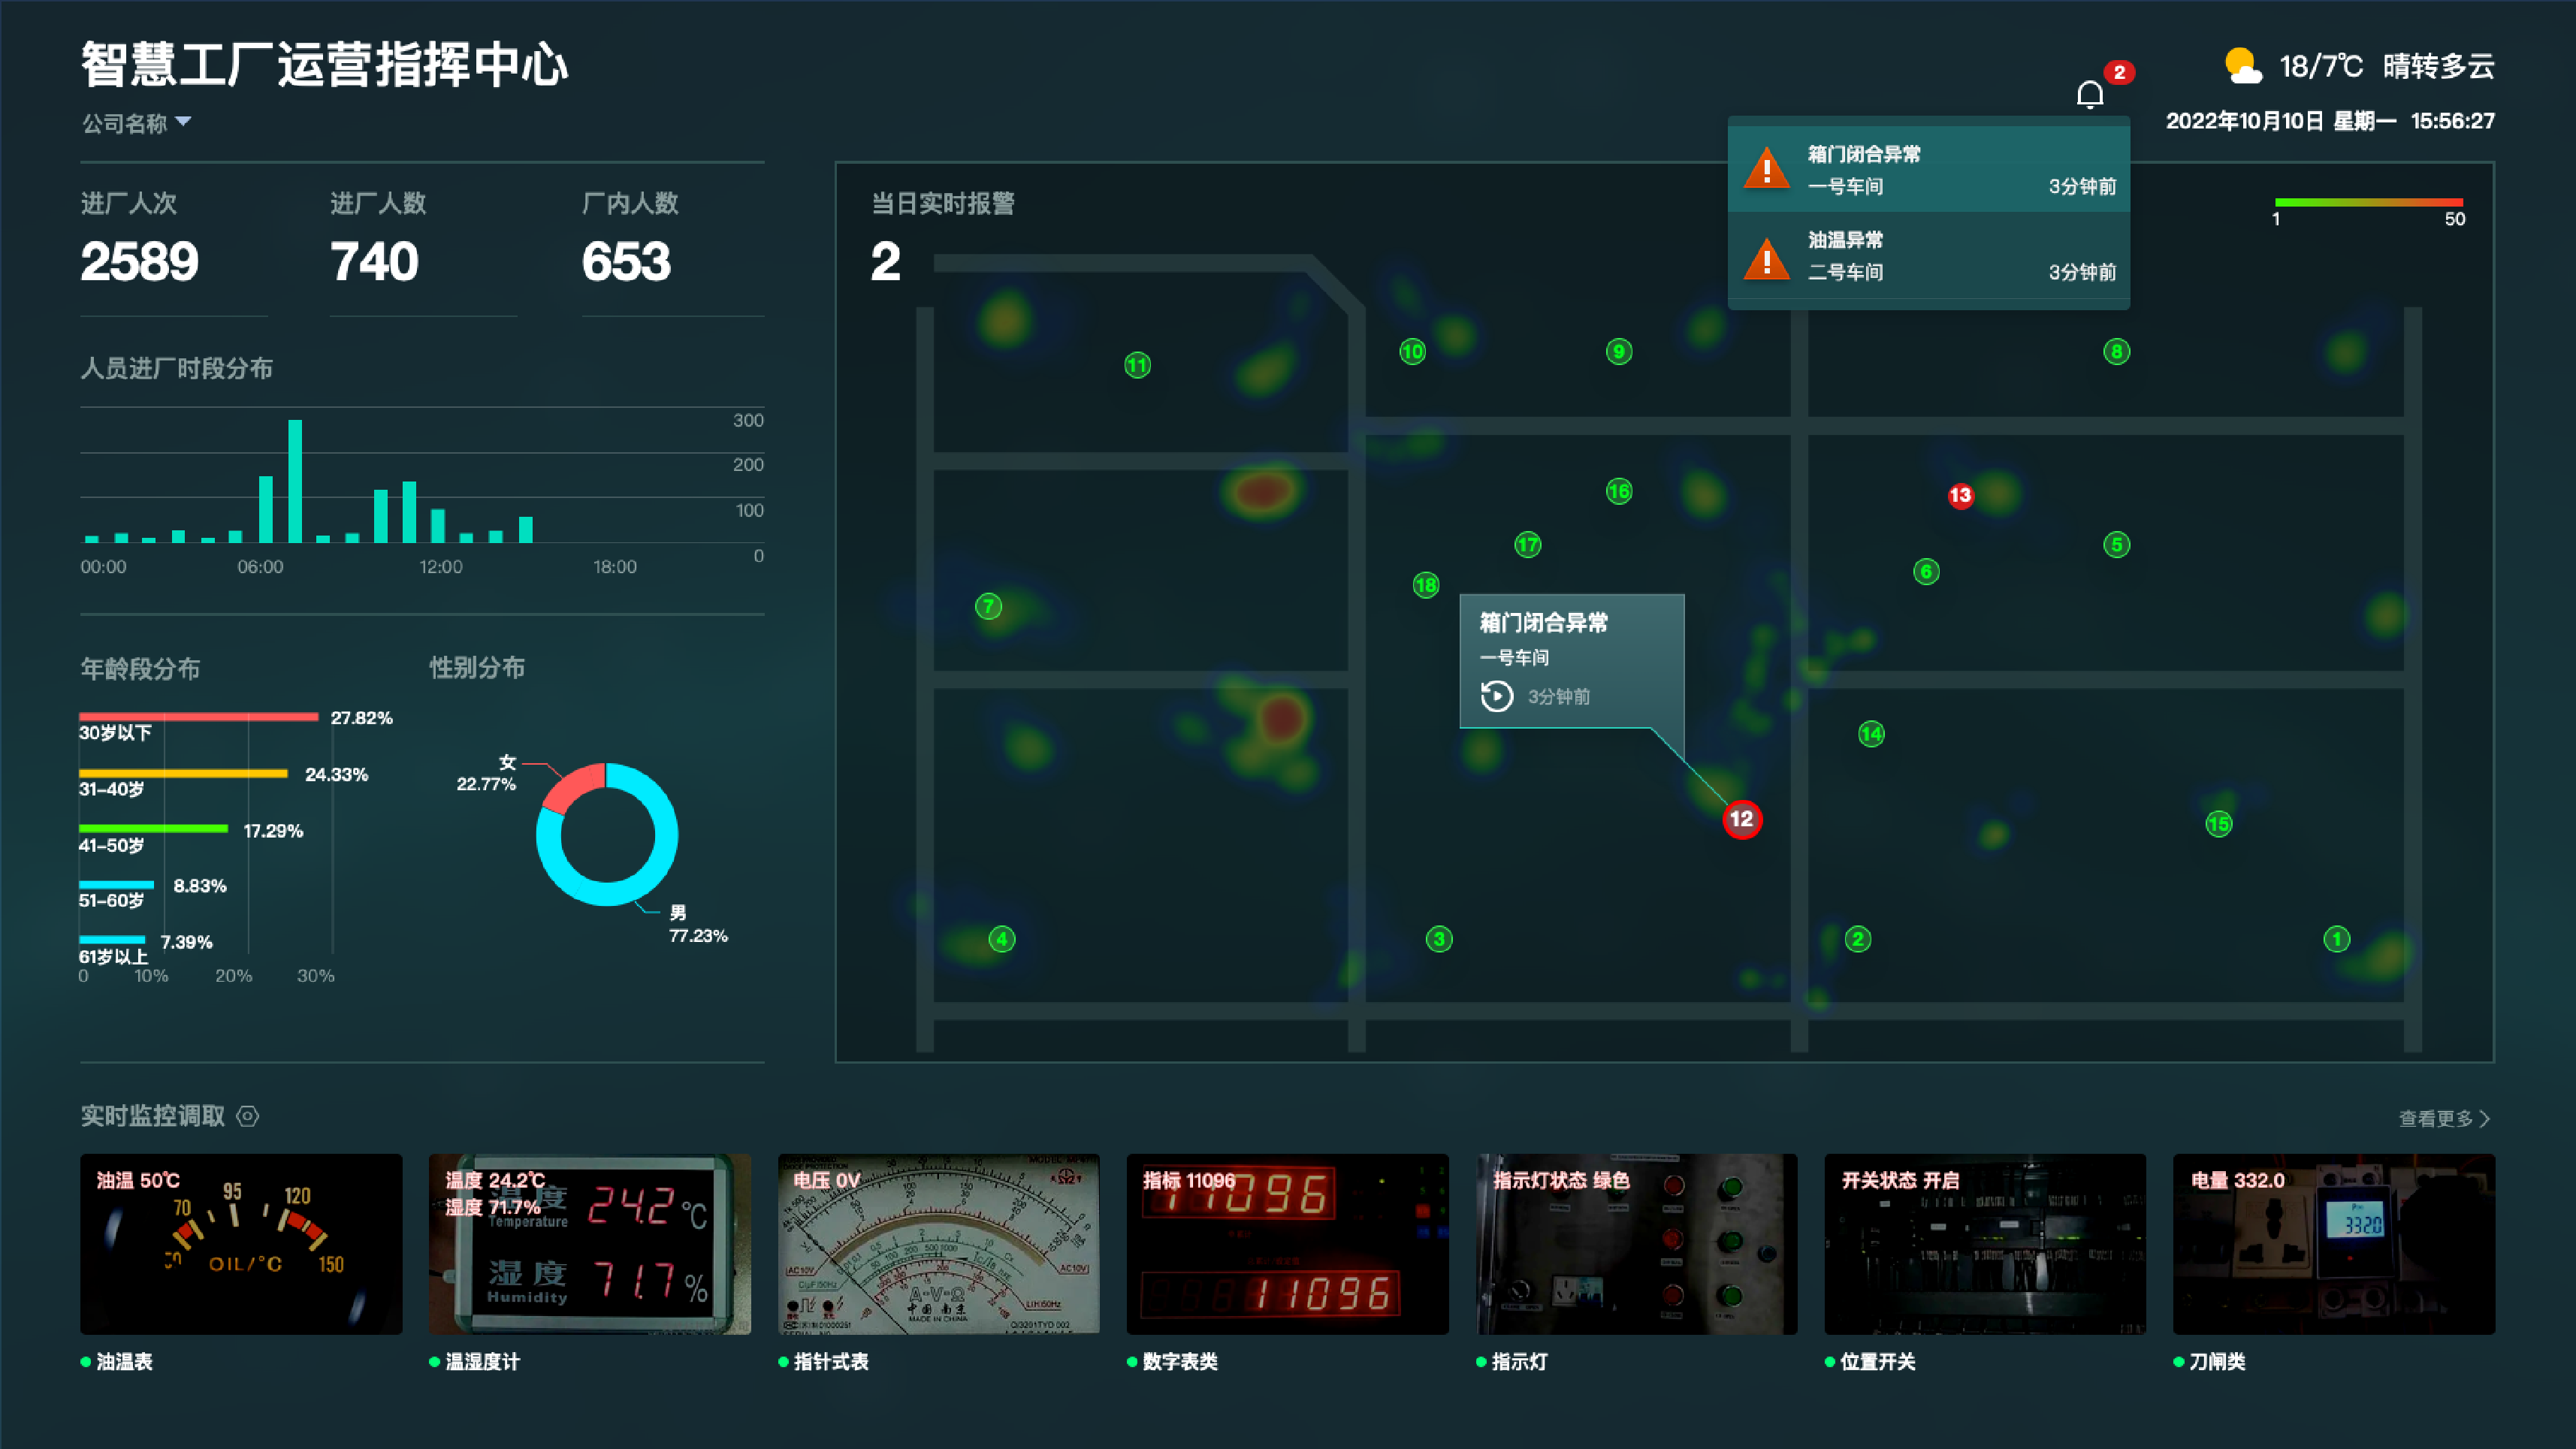Click red alarm marker 12
This screenshot has width=2576, height=1449.
click(x=1741, y=819)
